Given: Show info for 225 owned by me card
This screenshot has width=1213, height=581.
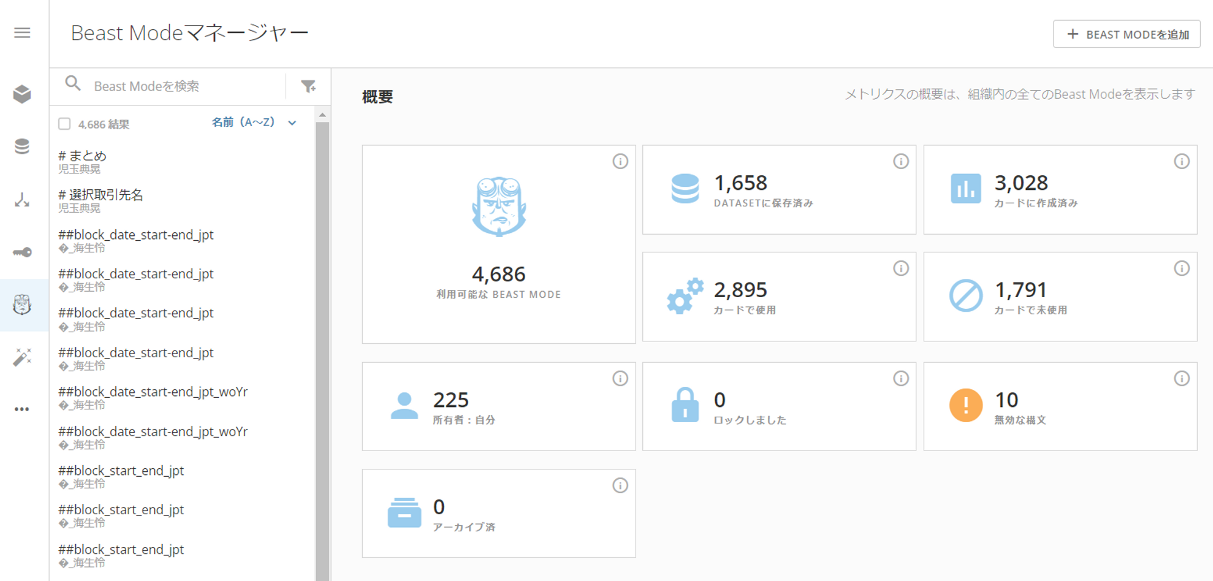Looking at the screenshot, I should [x=620, y=378].
